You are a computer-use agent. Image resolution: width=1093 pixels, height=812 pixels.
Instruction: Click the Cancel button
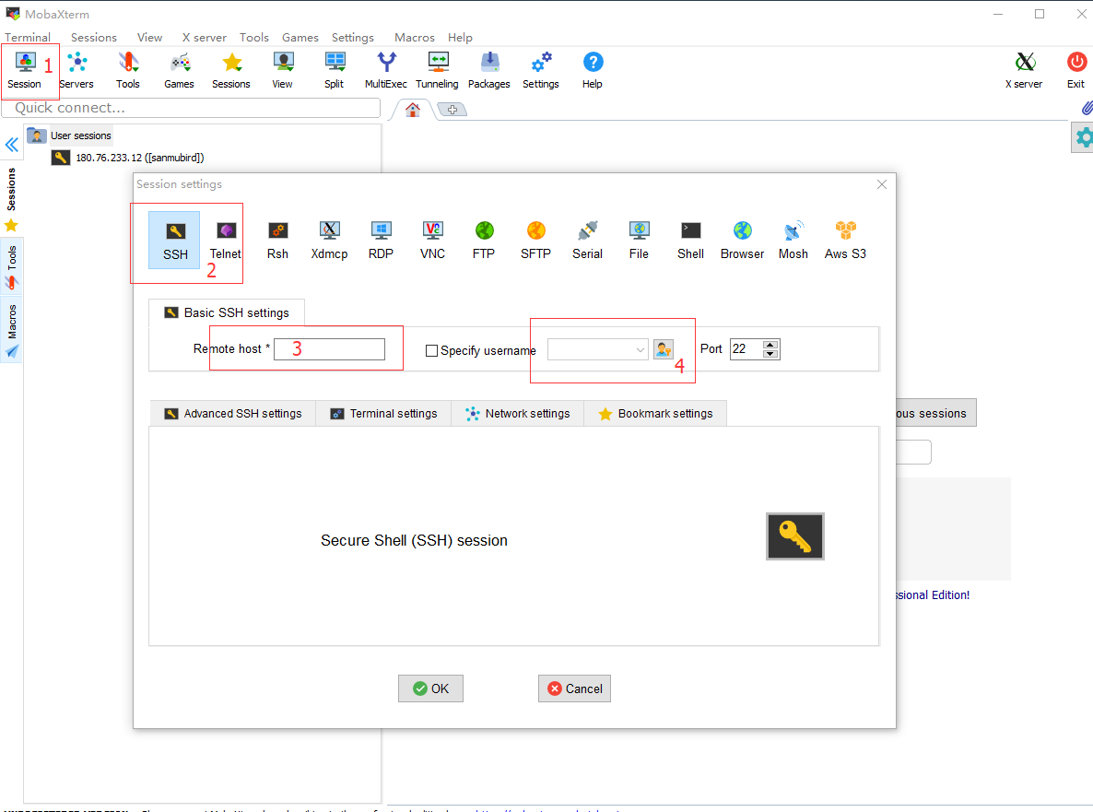coord(574,688)
